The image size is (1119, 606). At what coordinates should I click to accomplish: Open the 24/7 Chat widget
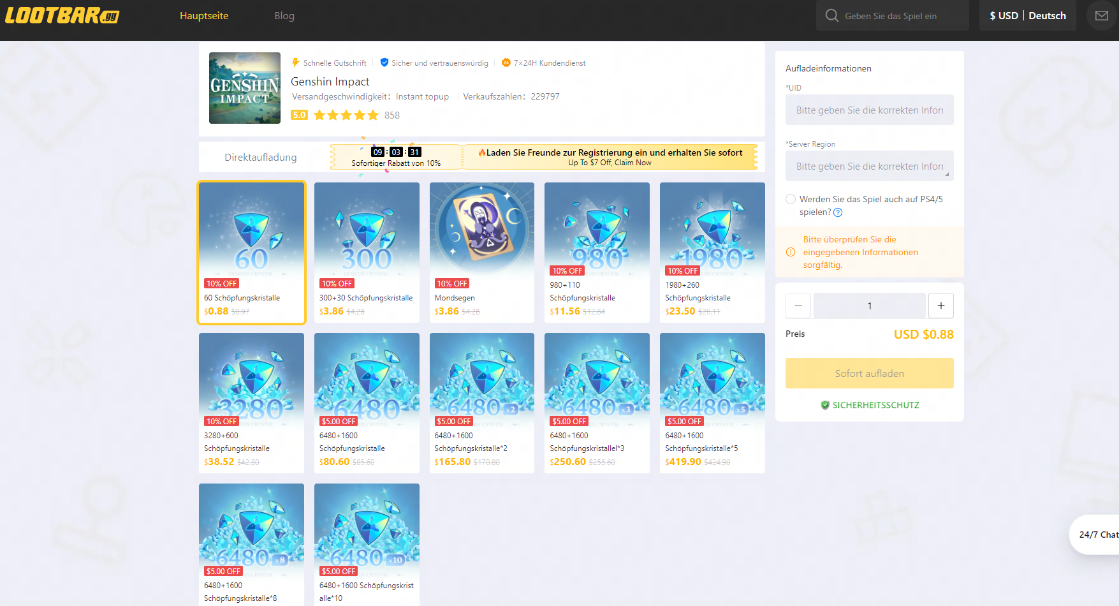1097,535
